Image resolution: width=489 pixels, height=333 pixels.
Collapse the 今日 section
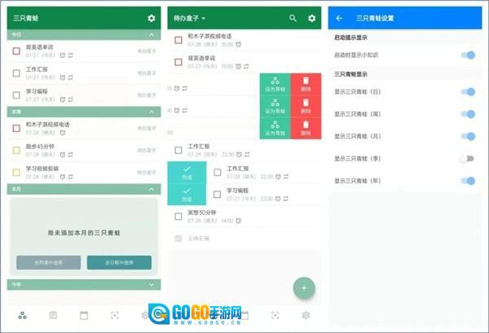151,35
